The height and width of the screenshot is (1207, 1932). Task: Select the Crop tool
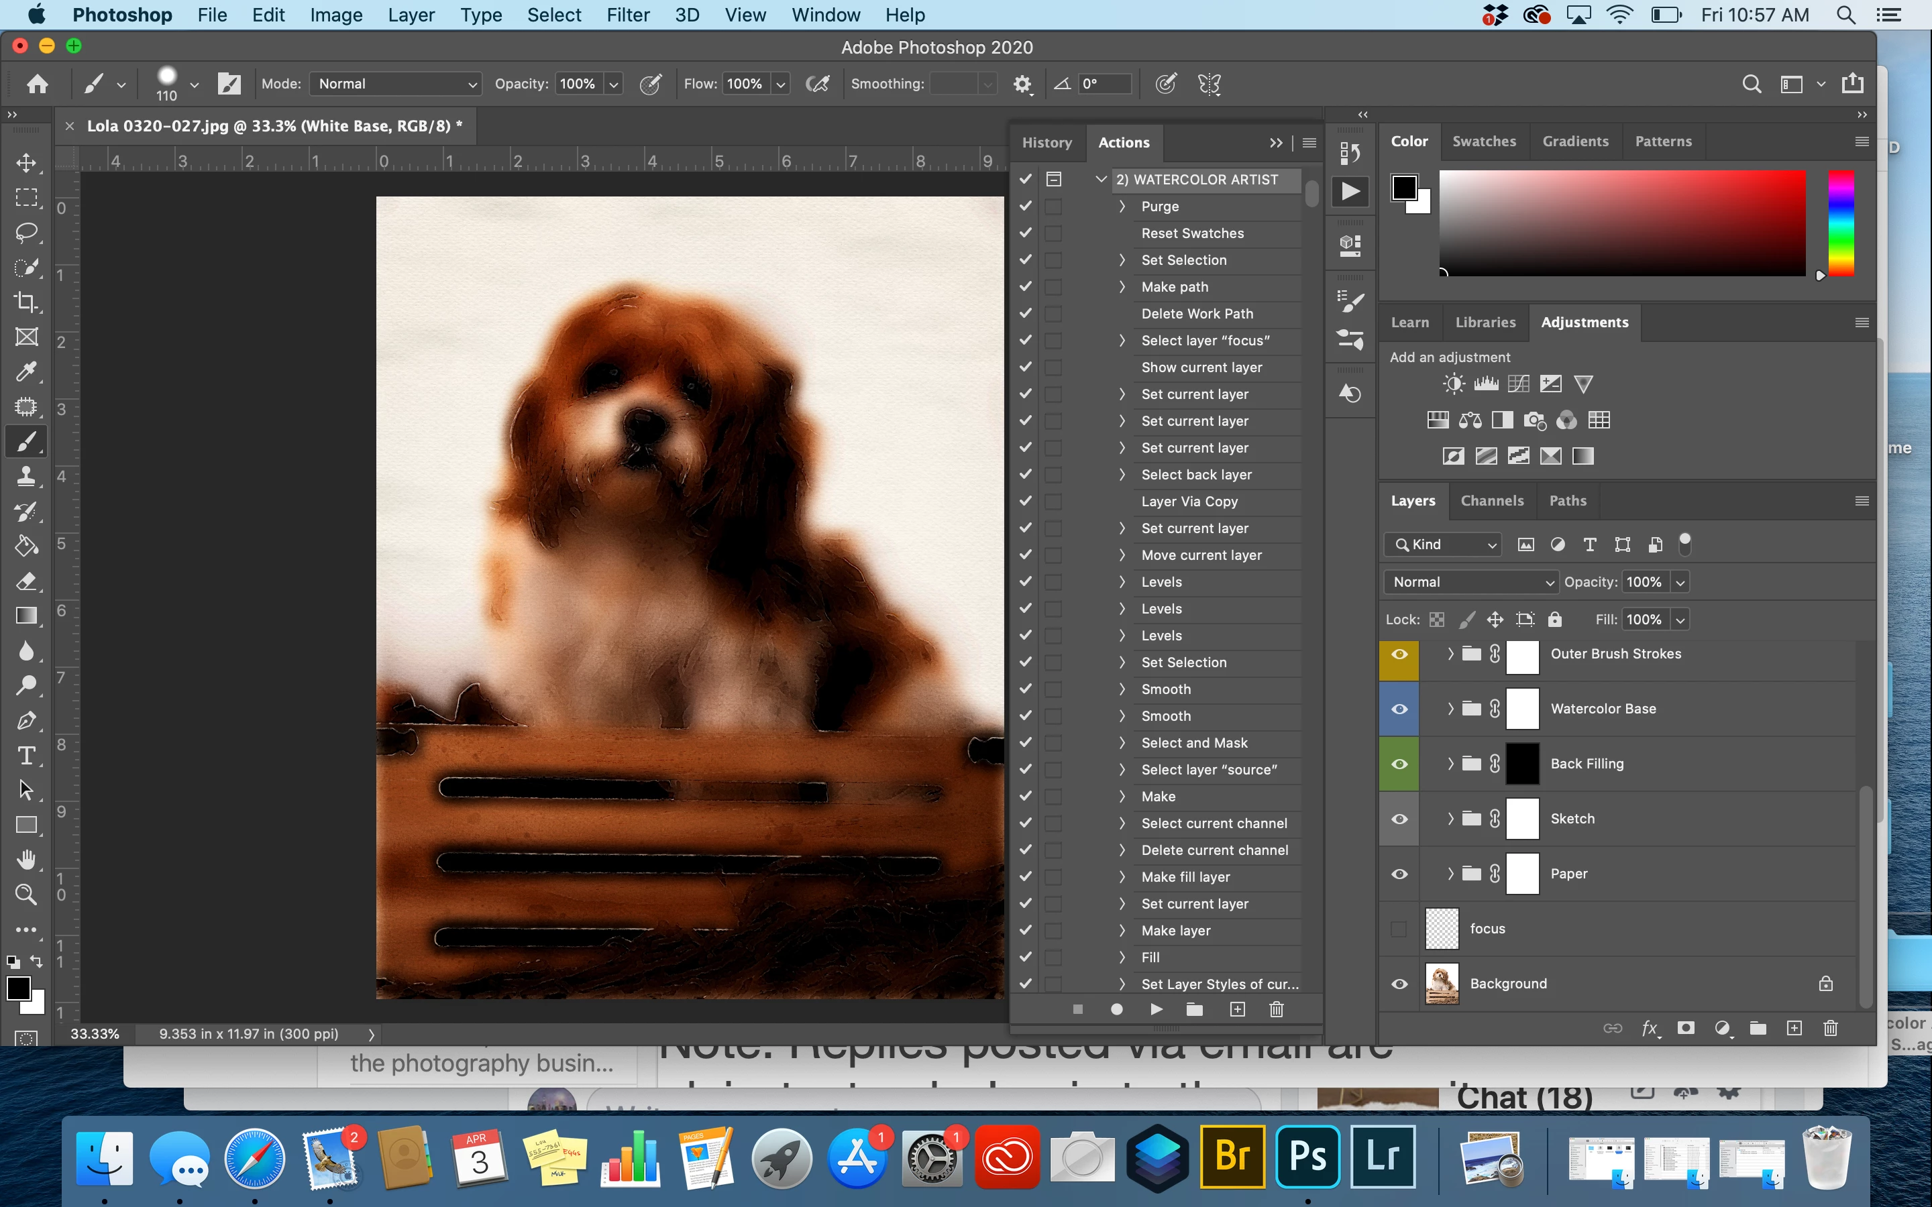coord(26,302)
